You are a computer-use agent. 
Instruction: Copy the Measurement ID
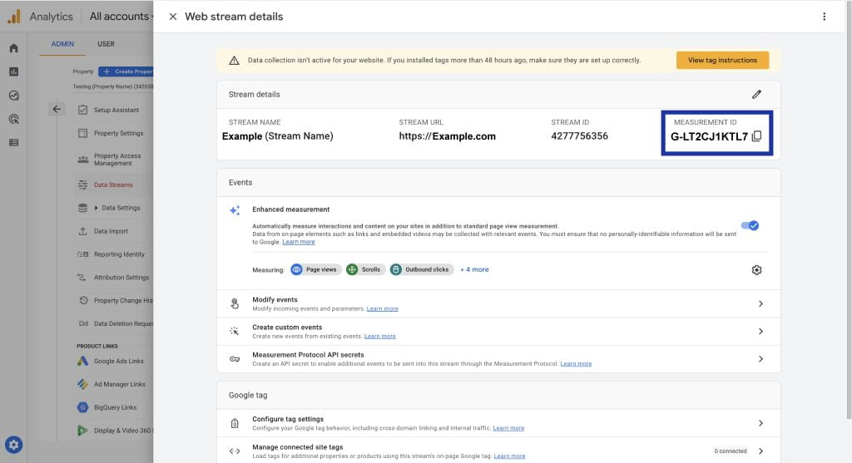pyautogui.click(x=756, y=136)
